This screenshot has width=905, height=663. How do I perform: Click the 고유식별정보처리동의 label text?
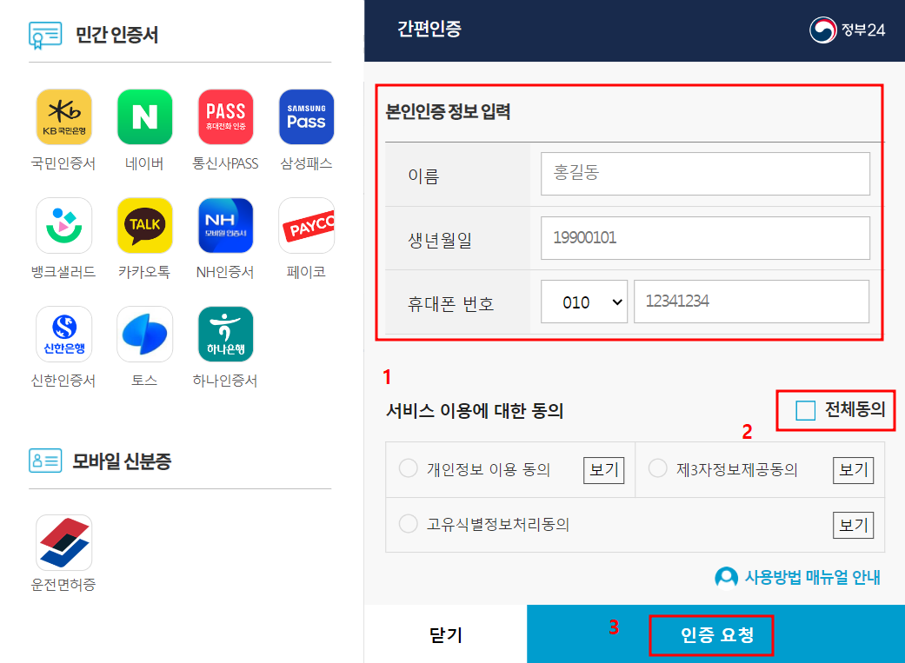tap(498, 525)
